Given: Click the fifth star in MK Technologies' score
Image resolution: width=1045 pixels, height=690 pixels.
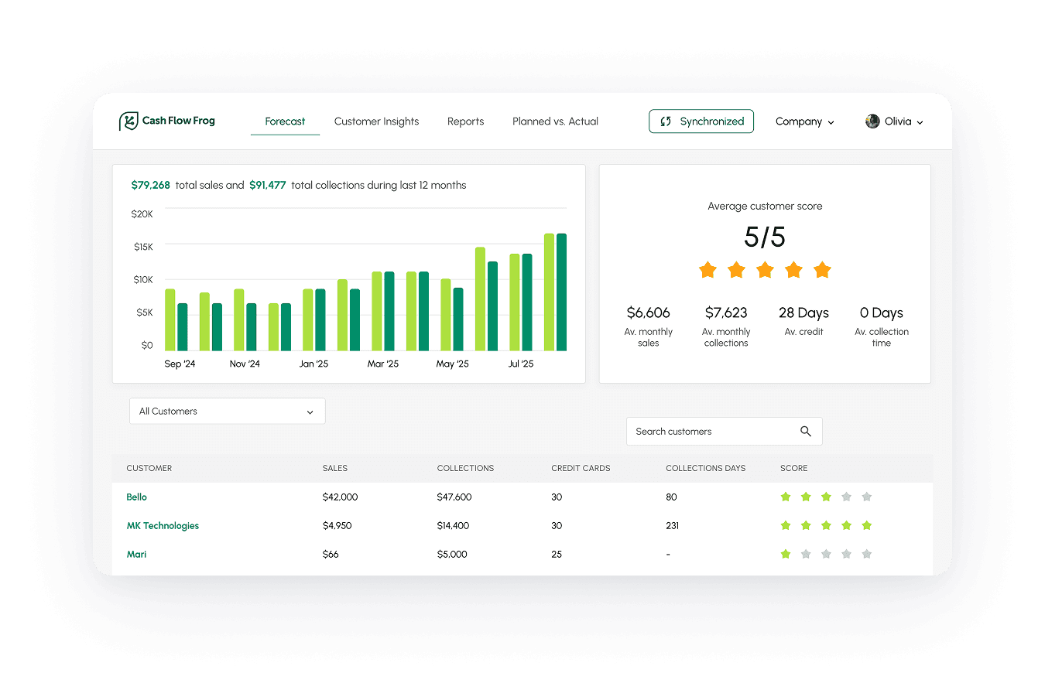Looking at the screenshot, I should [866, 525].
